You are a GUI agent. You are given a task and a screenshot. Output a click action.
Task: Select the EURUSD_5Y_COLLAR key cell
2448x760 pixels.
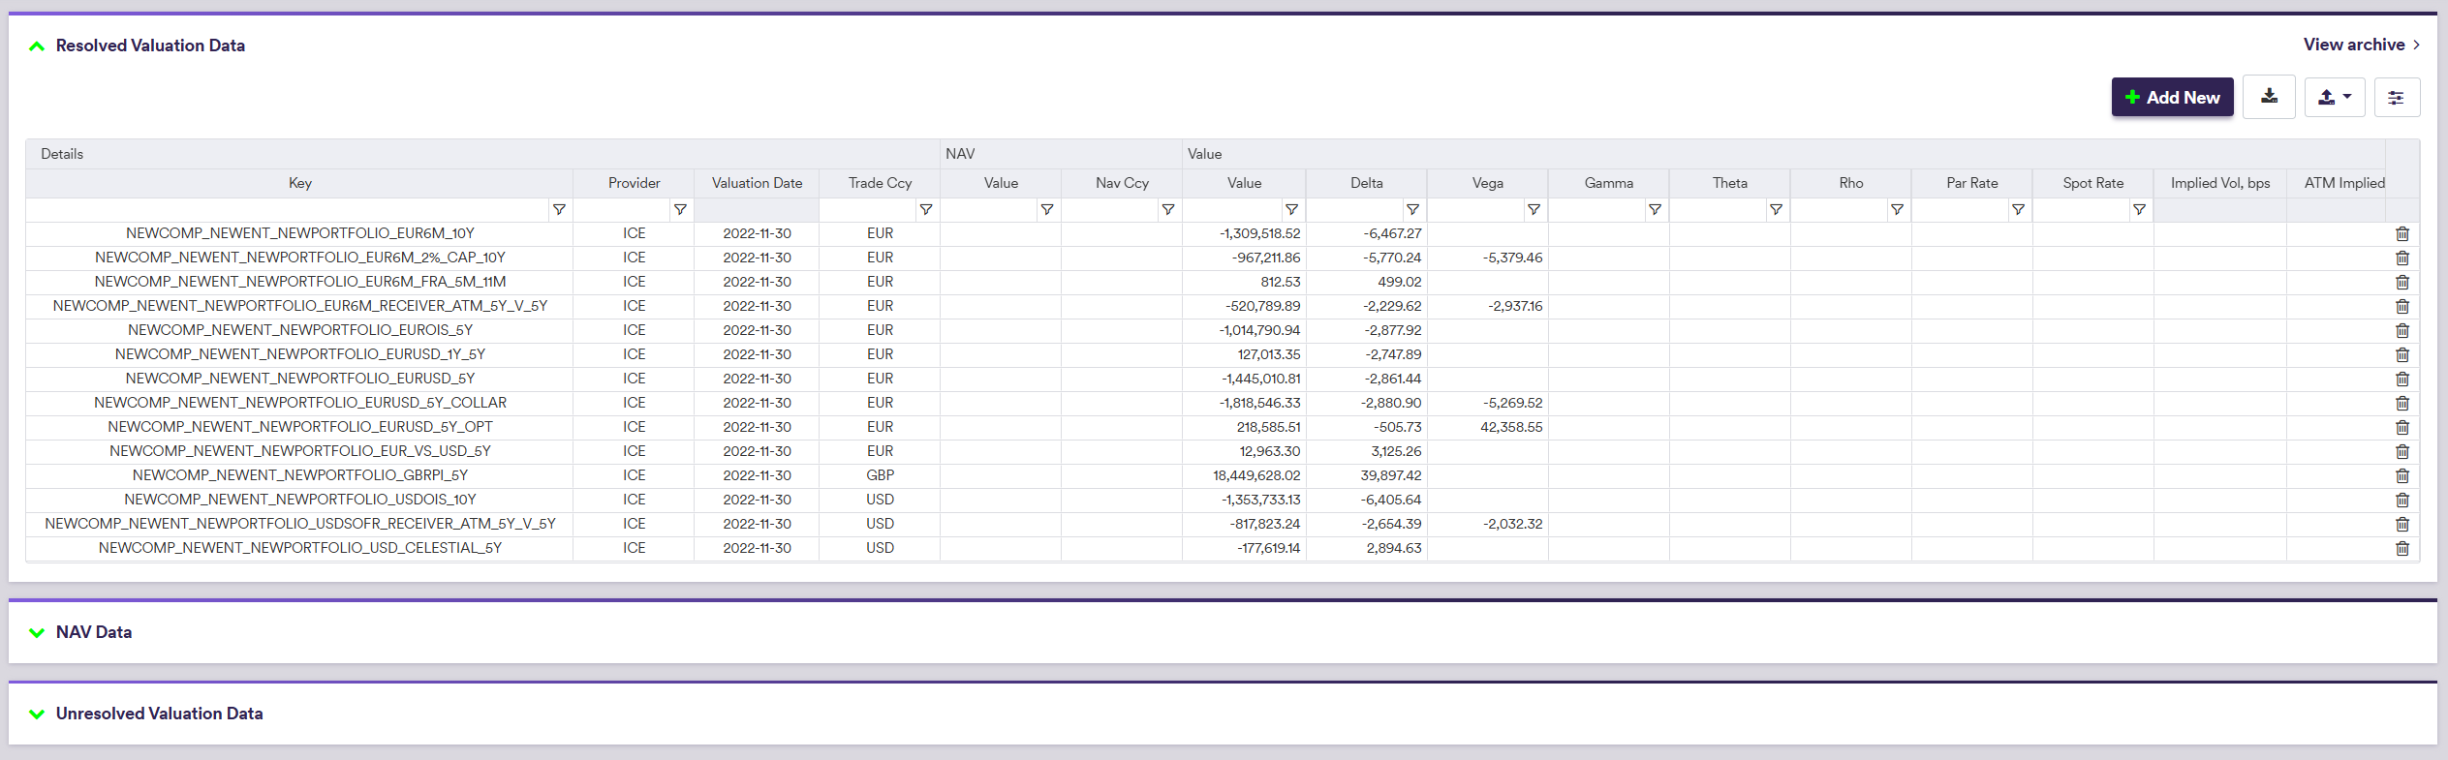pyautogui.click(x=300, y=403)
